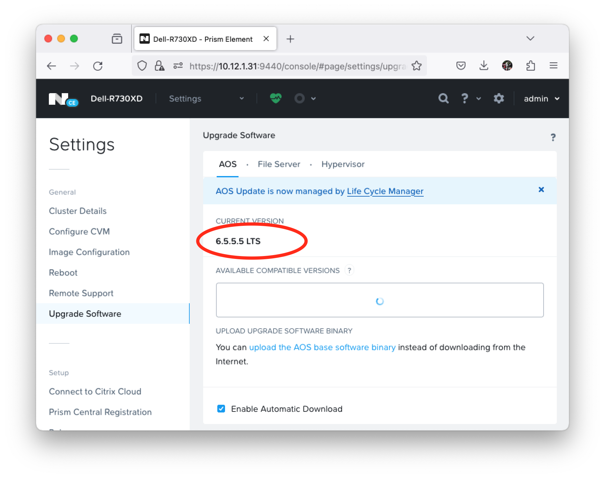The width and height of the screenshot is (605, 478).
Task: Open the Prism search magnifier
Action: (x=443, y=98)
